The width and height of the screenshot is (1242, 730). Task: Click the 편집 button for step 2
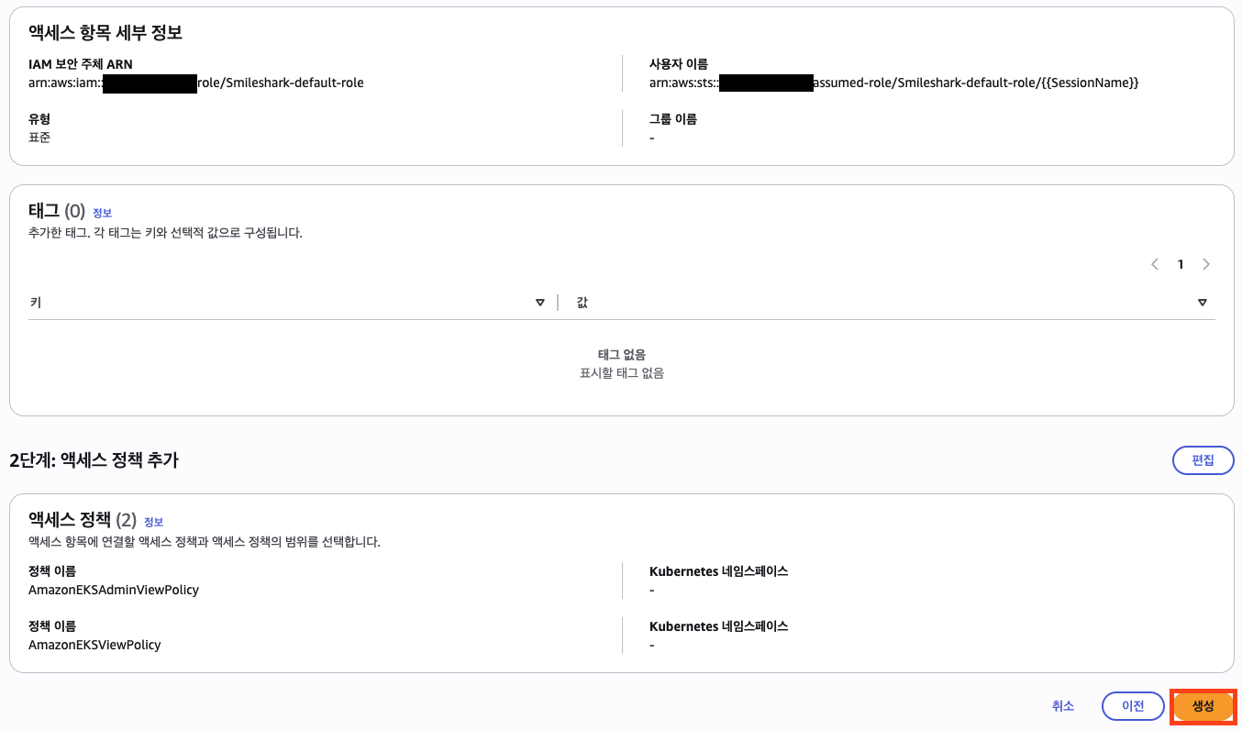pos(1203,460)
